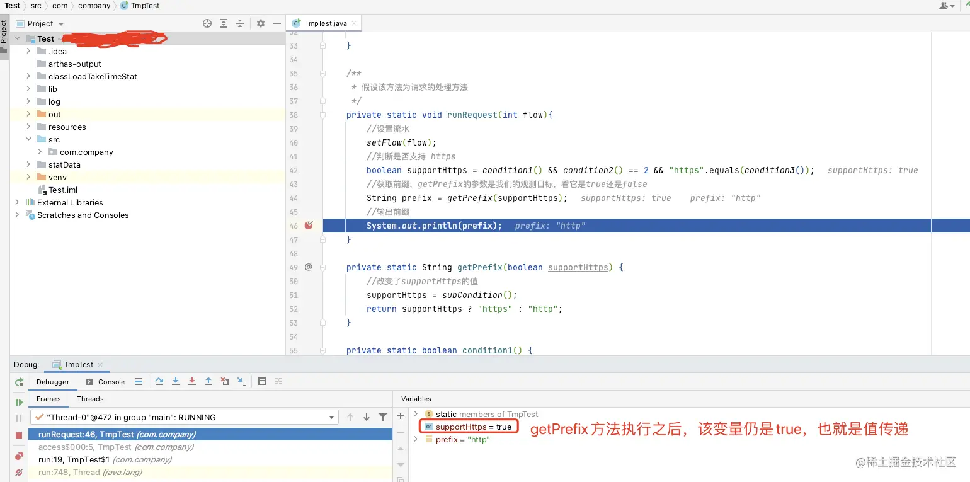Toggle the frames filter funnel icon
This screenshot has width=970, height=482.
(383, 417)
